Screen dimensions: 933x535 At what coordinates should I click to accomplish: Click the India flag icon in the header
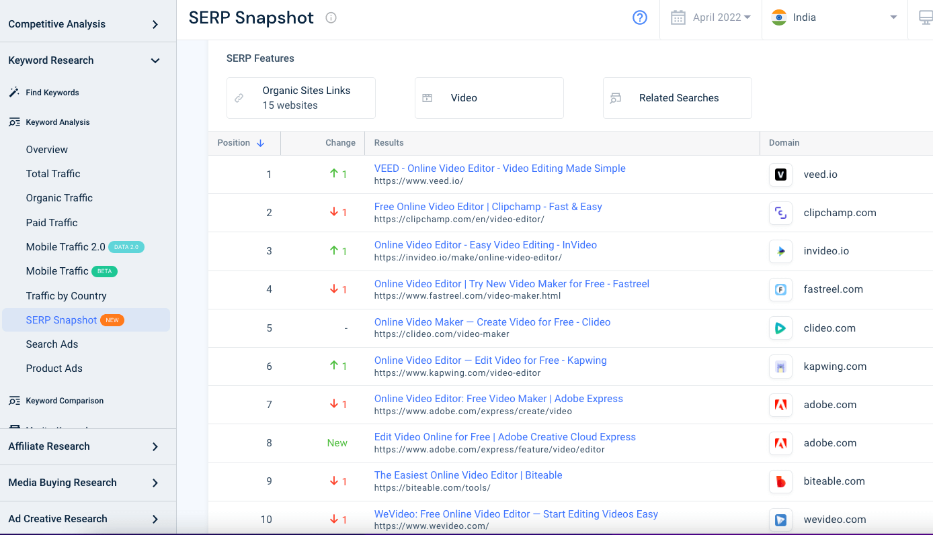click(x=778, y=17)
